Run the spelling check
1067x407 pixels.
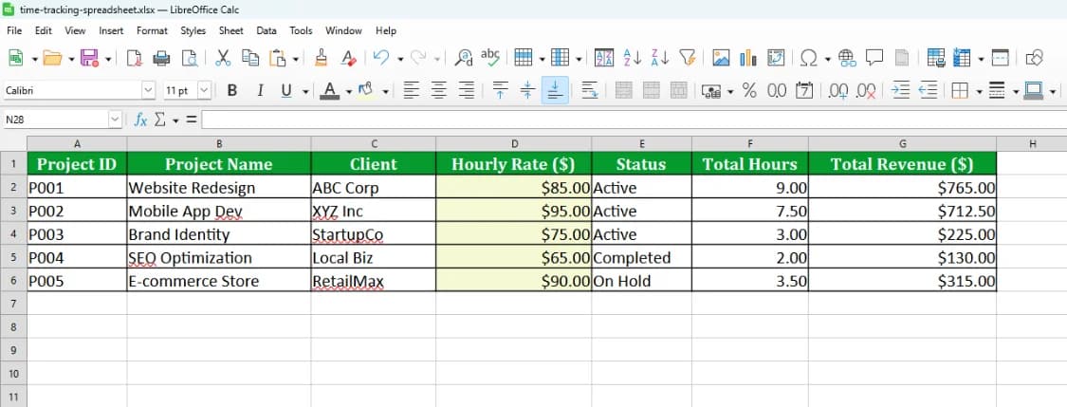(490, 58)
